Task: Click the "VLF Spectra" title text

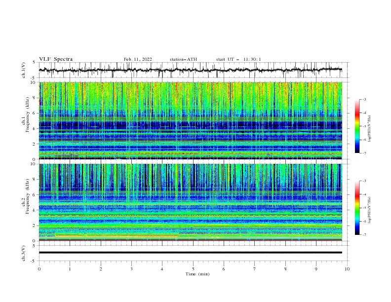Action: 56,59
